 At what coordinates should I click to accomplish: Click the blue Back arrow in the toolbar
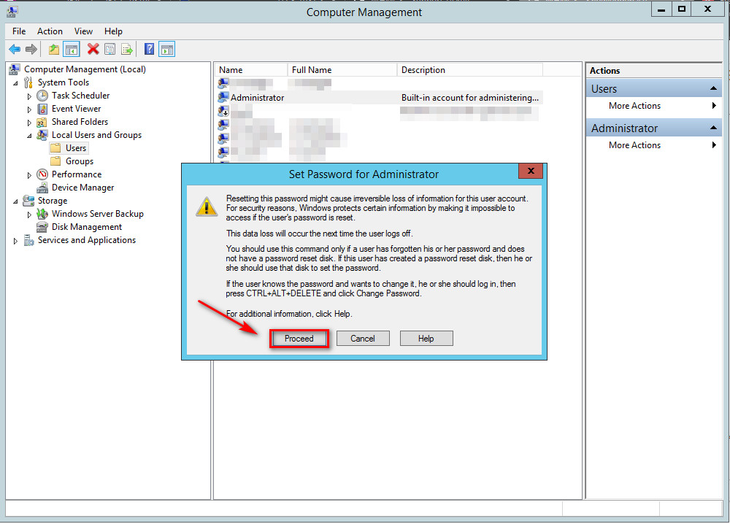pyautogui.click(x=15, y=50)
